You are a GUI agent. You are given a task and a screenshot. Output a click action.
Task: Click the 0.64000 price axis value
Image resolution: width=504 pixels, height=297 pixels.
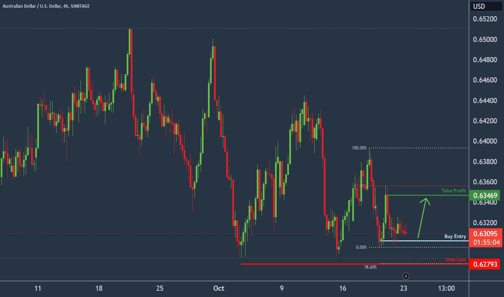485,141
